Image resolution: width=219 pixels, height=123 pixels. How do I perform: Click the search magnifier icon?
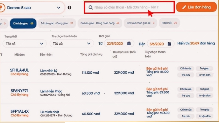coord(91,7)
